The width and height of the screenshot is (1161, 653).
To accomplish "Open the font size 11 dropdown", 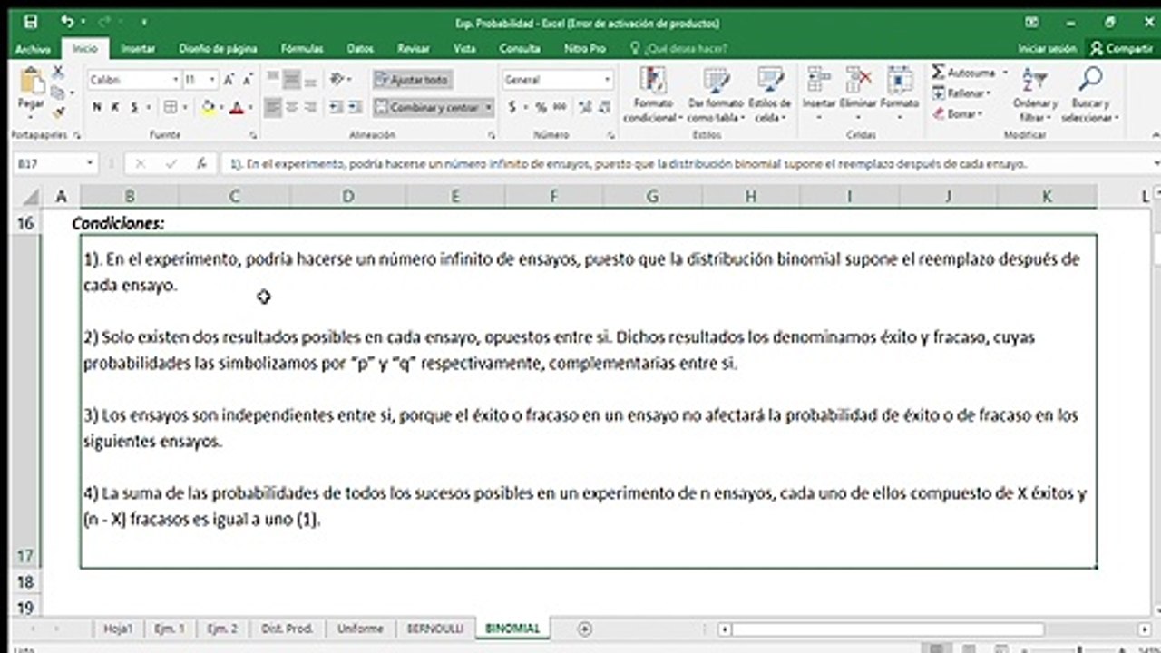I will pyautogui.click(x=213, y=80).
